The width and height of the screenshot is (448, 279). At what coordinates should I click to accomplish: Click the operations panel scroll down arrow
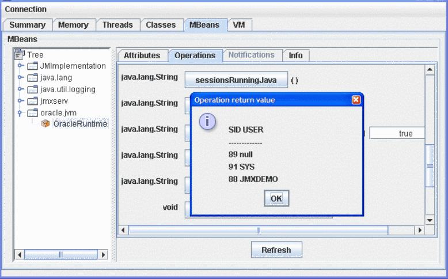click(x=430, y=220)
